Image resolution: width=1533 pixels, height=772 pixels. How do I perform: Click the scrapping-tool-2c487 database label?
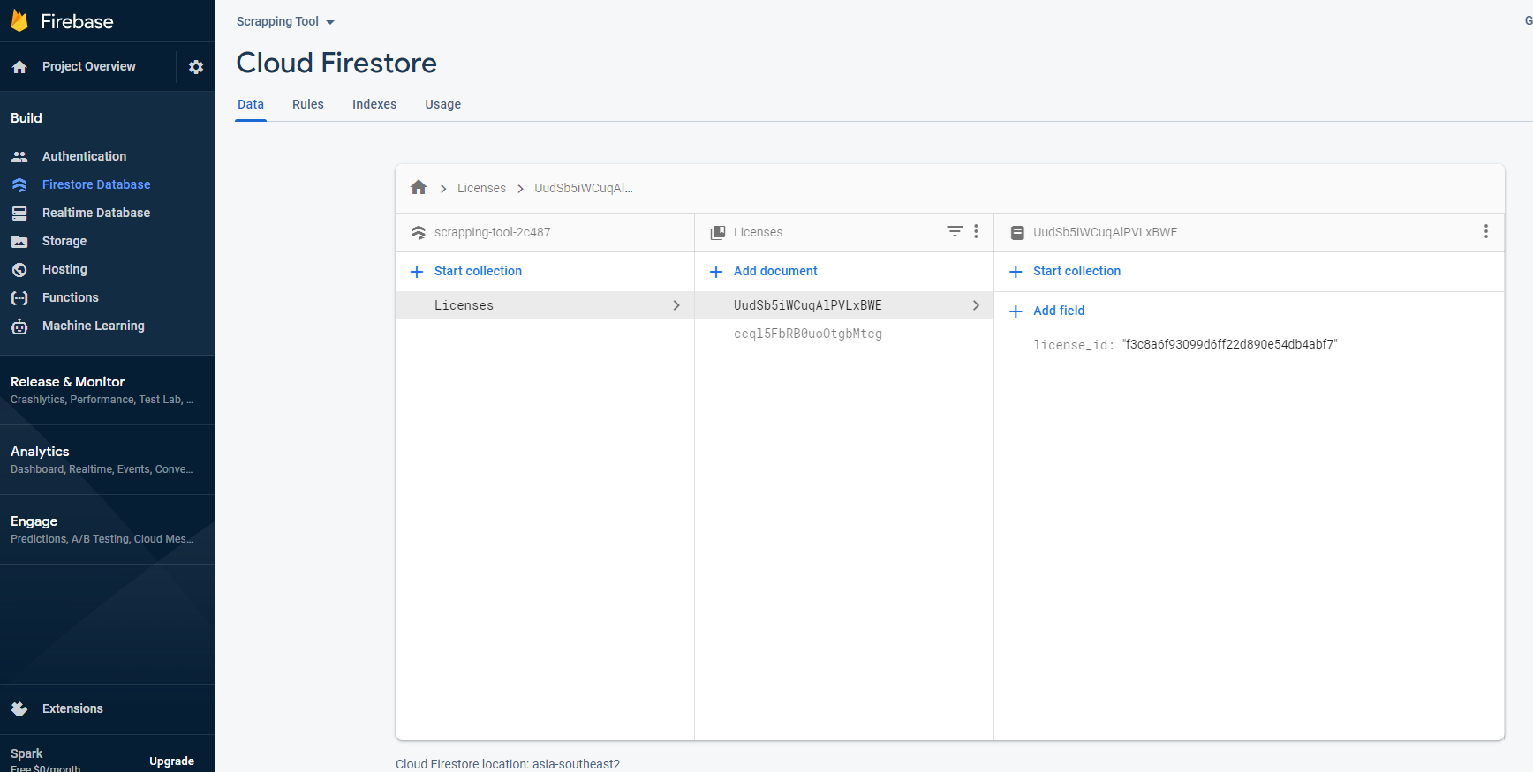[x=492, y=232]
